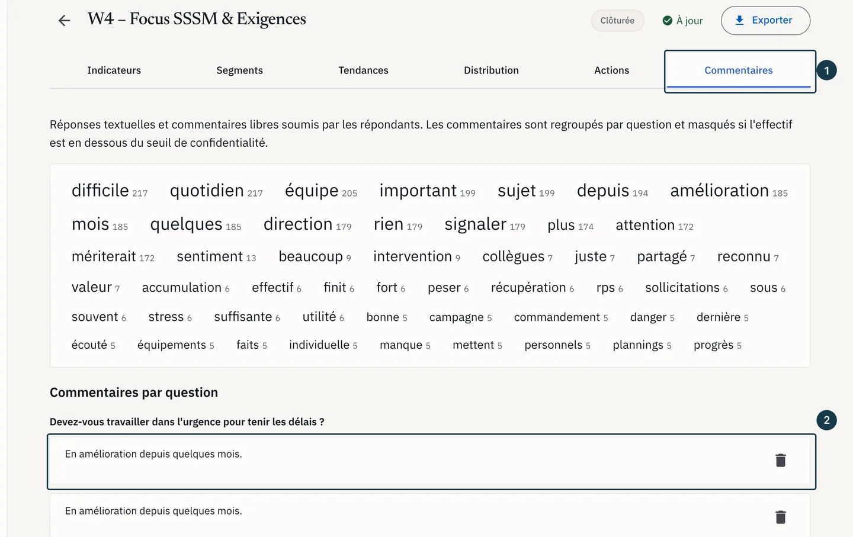853x537 pixels.
Task: Select the keyword 'dernière' 5
Action: (723, 317)
